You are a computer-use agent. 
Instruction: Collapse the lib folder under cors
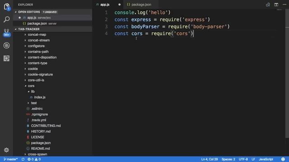[33, 91]
